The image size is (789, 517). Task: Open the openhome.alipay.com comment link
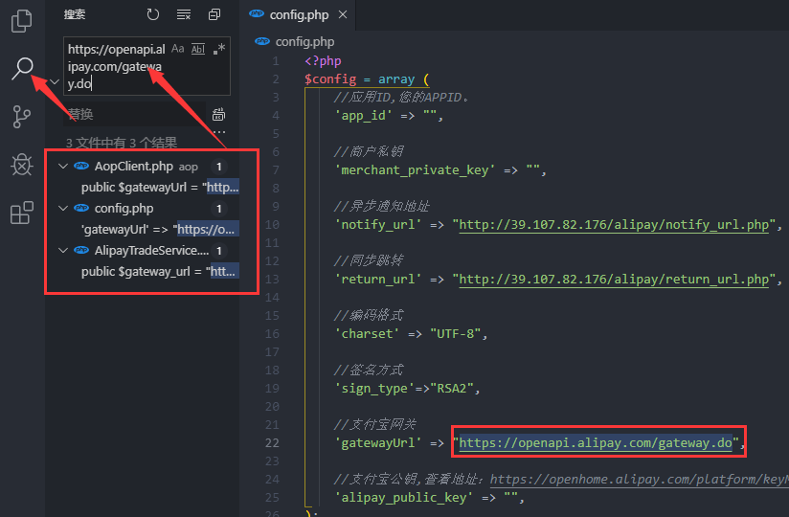[x=639, y=480]
